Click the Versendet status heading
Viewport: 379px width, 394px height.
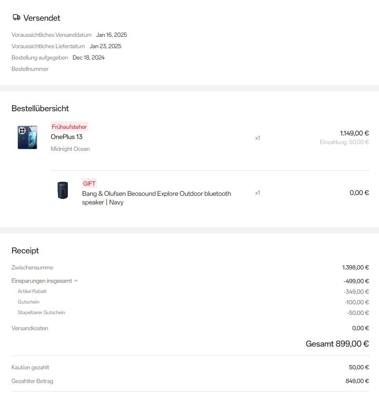point(42,18)
